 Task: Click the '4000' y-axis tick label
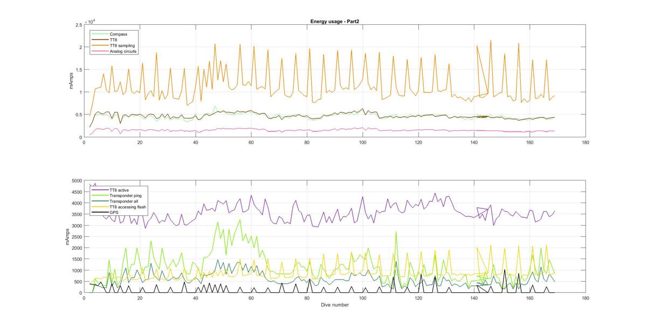point(76,203)
